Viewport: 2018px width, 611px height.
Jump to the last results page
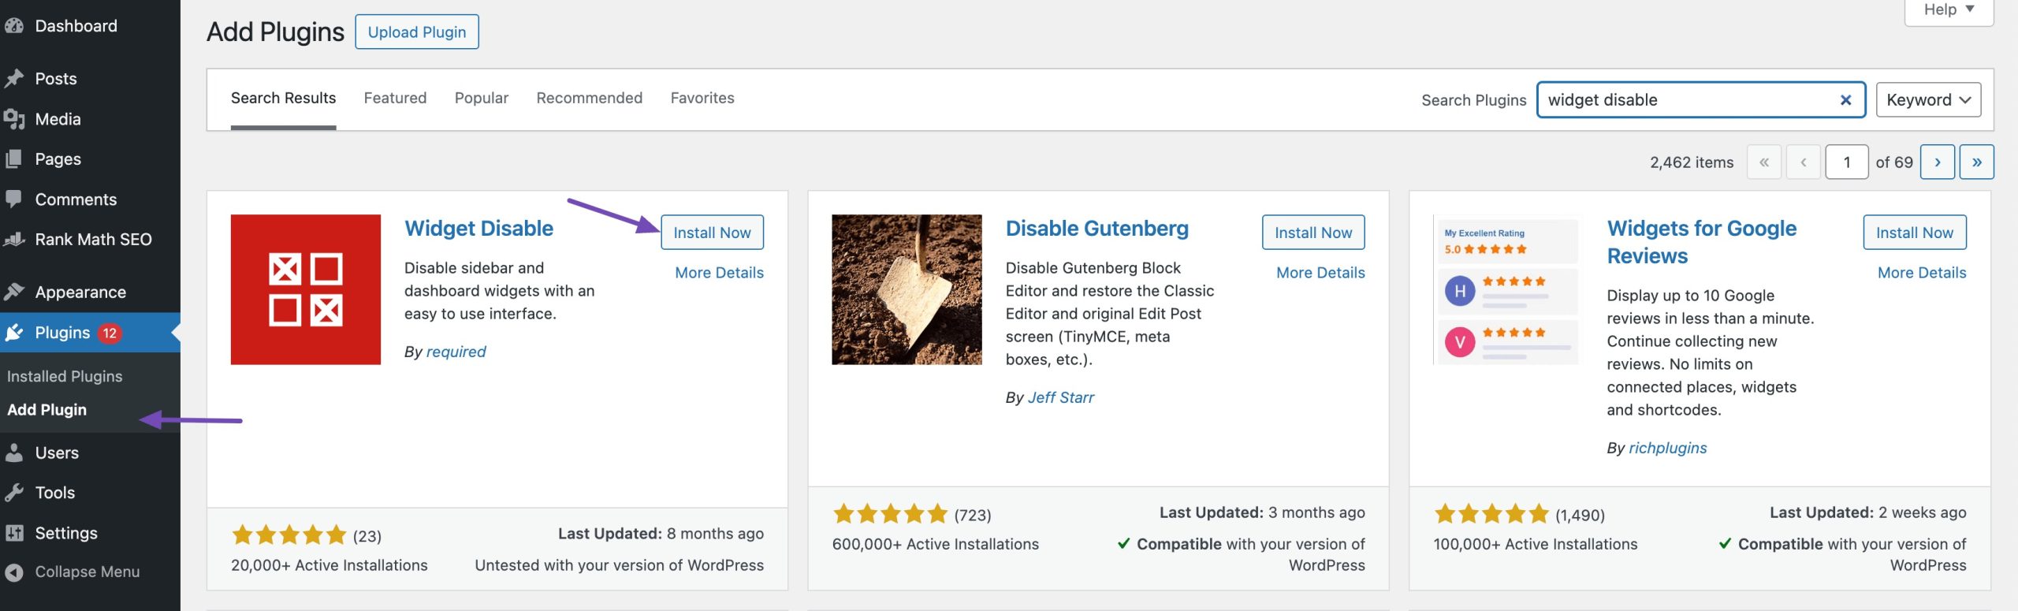[1976, 162]
